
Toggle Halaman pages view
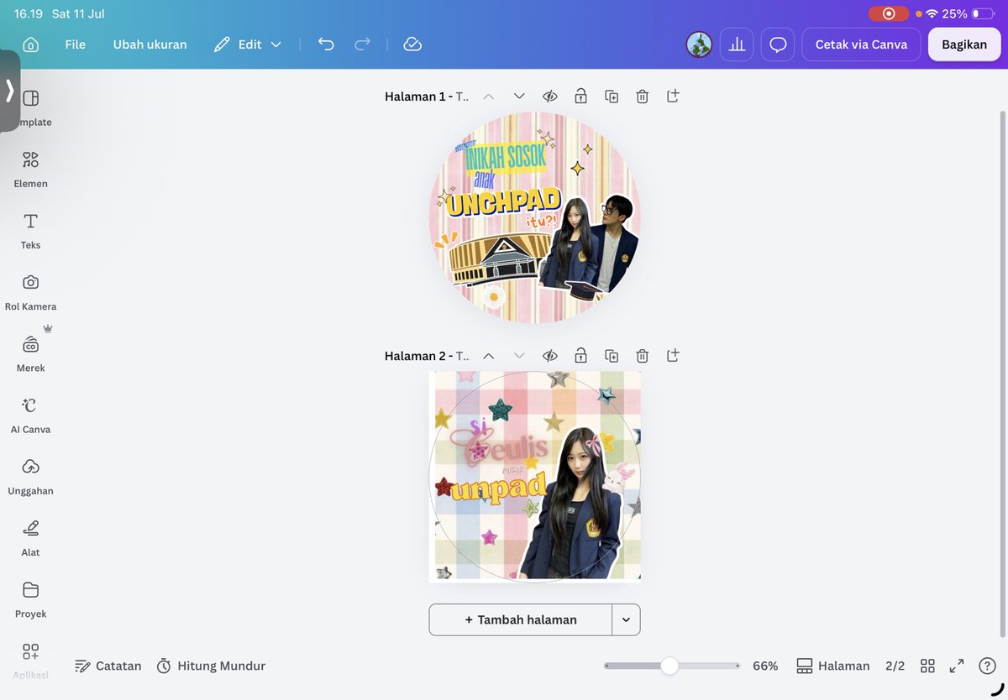pyautogui.click(x=833, y=666)
